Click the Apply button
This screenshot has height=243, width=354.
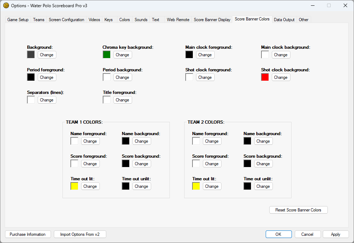click(x=336, y=234)
